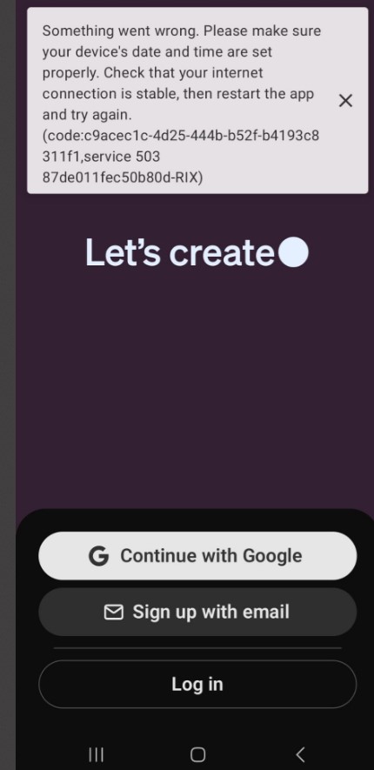
Task: Click the Something went wrong message text
Action: coord(121,30)
